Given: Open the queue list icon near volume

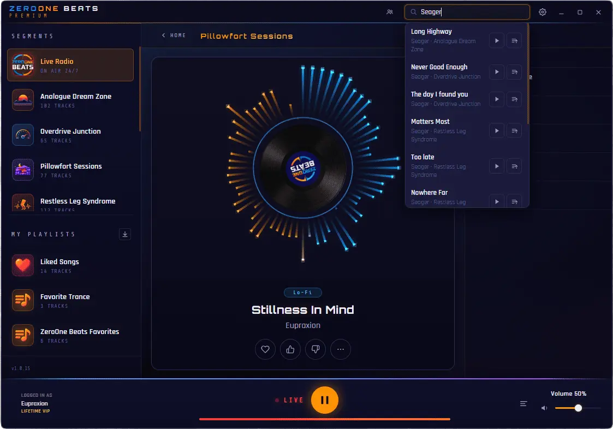Looking at the screenshot, I should [x=523, y=403].
